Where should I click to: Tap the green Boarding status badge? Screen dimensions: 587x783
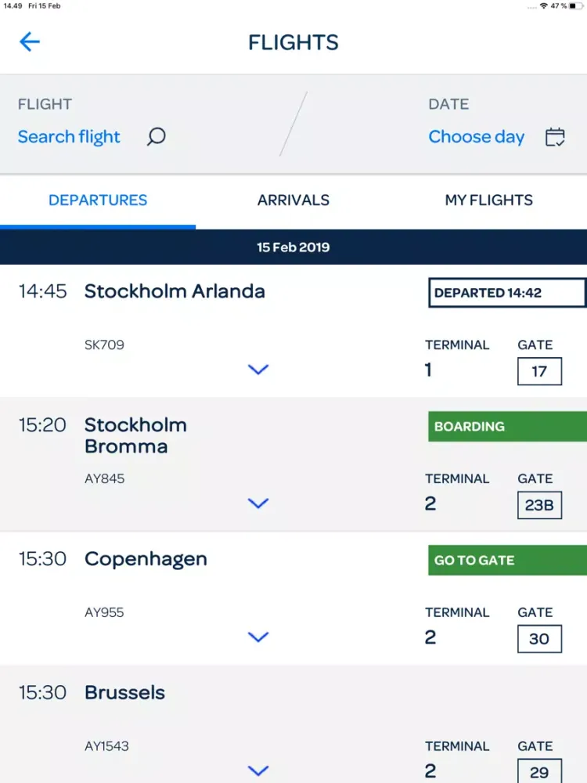pyautogui.click(x=506, y=427)
